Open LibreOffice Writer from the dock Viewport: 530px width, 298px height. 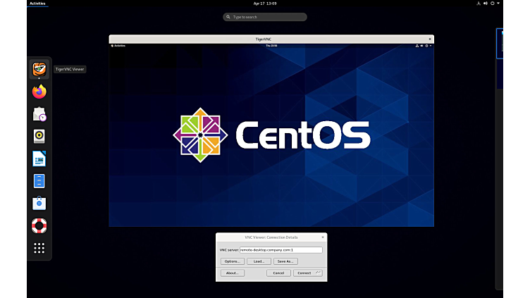tap(39, 159)
